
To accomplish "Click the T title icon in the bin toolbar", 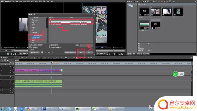I will [145, 1].
